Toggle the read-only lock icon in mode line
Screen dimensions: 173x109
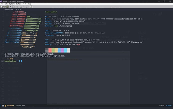click(5, 106)
